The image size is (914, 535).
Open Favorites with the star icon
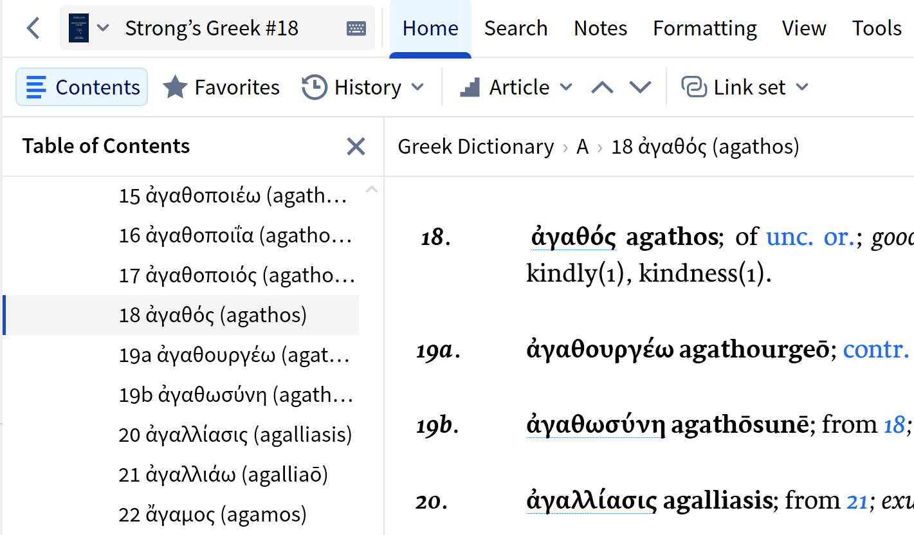point(221,87)
